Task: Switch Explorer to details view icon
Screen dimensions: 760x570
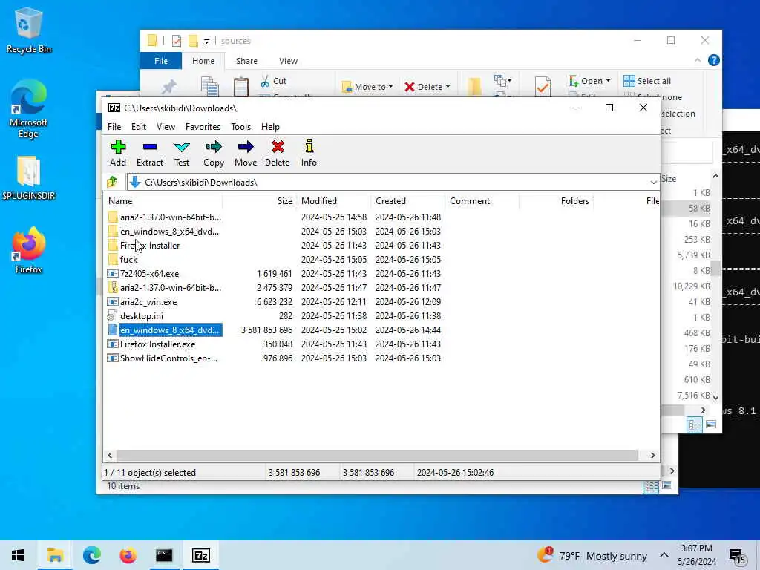Action: point(695,425)
